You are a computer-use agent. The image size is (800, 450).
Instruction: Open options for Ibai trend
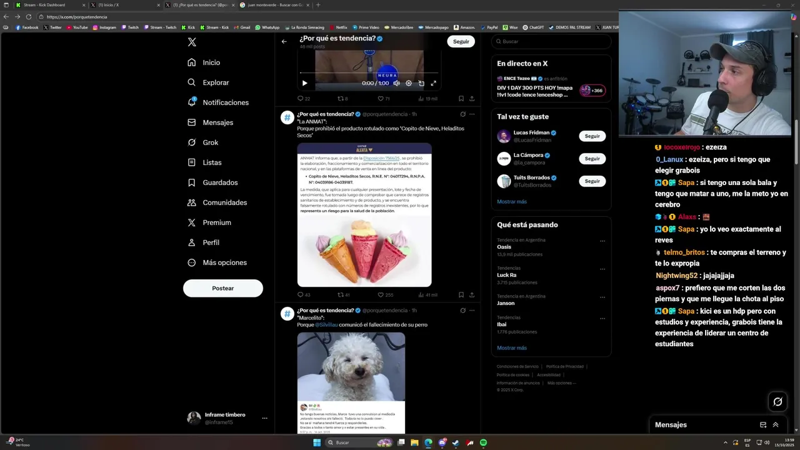[602, 319]
